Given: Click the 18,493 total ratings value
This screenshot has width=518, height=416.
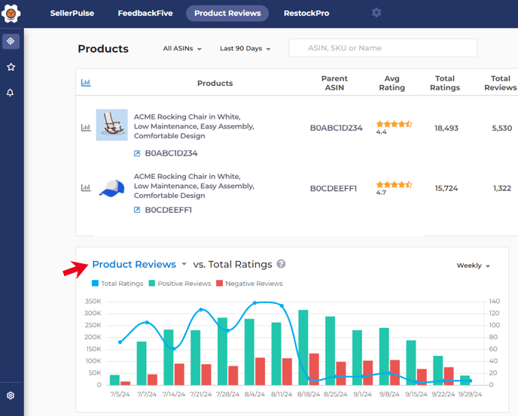Looking at the screenshot, I should pyautogui.click(x=446, y=128).
